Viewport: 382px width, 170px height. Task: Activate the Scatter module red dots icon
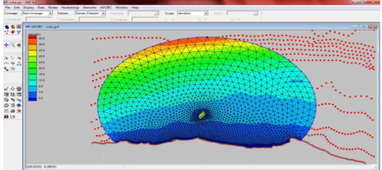7,32
